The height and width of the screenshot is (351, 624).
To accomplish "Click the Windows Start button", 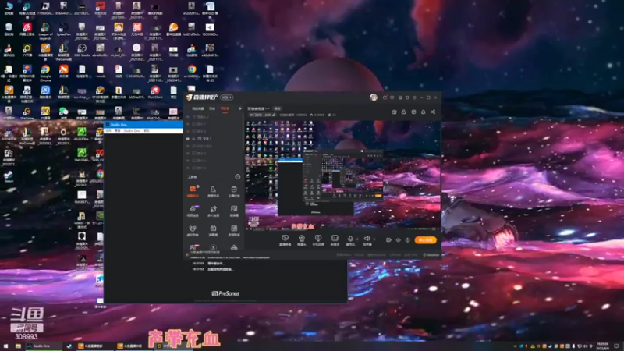I will 5,346.
